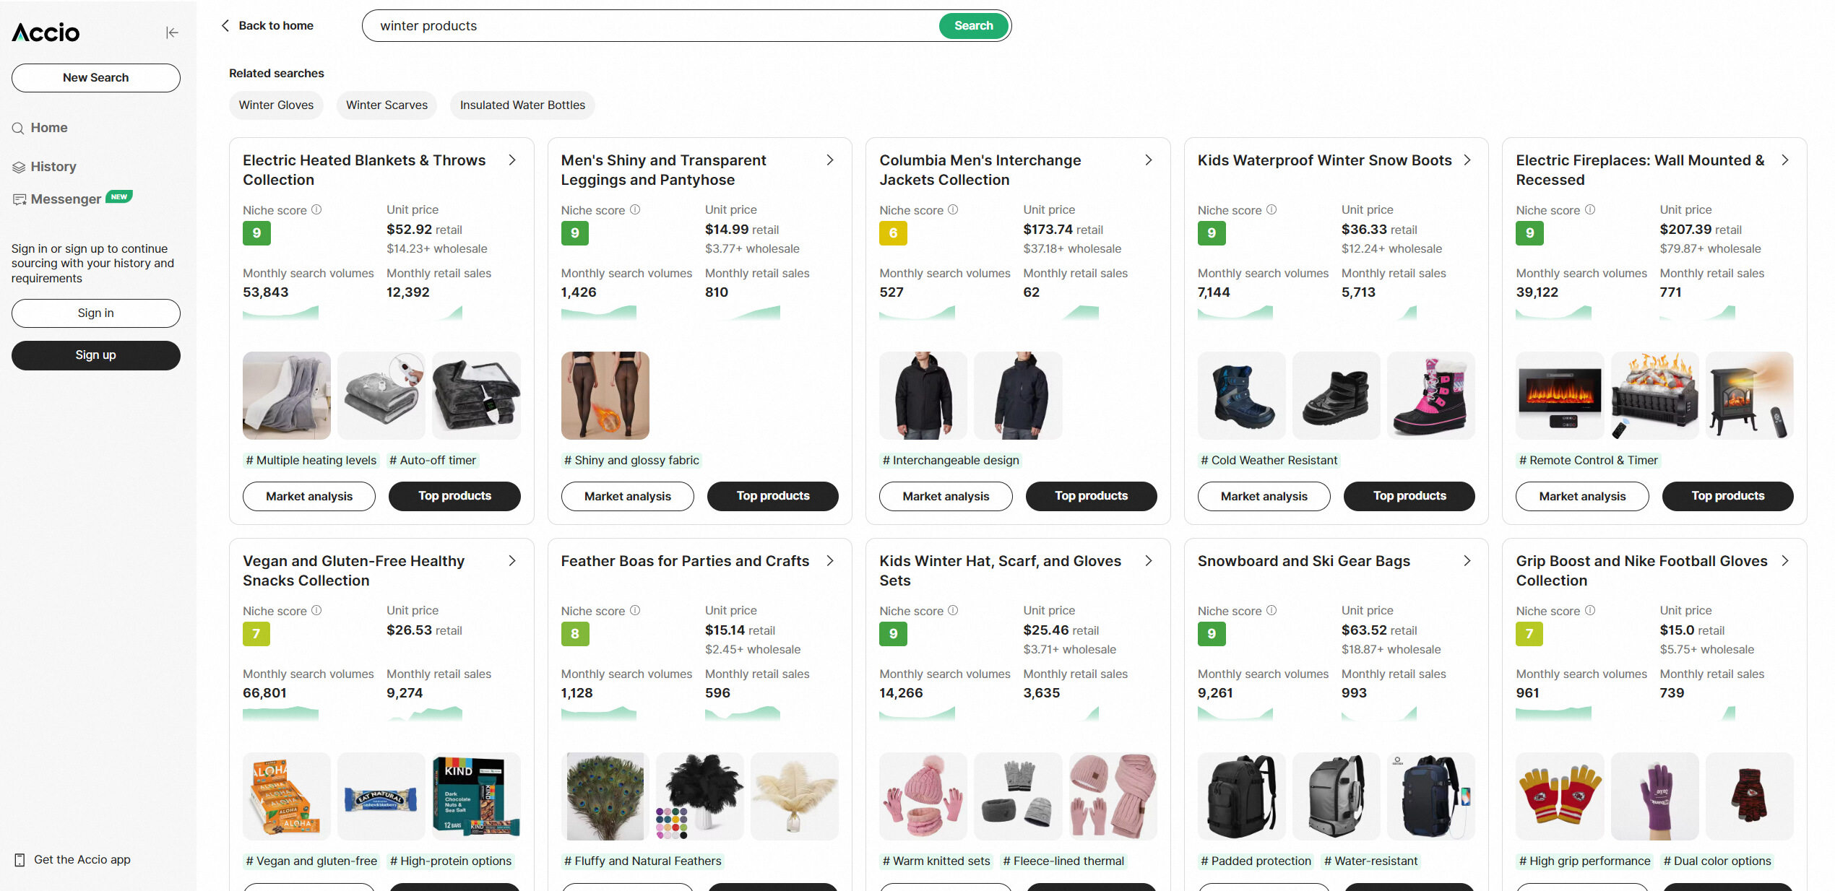This screenshot has height=891, width=1835.
Task: Select the Winter Gloves related search
Action: (276, 105)
